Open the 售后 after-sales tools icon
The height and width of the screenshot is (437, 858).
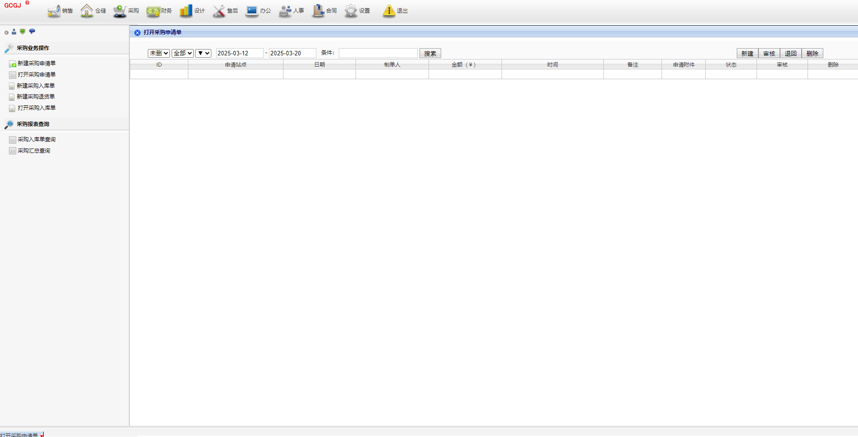point(219,11)
